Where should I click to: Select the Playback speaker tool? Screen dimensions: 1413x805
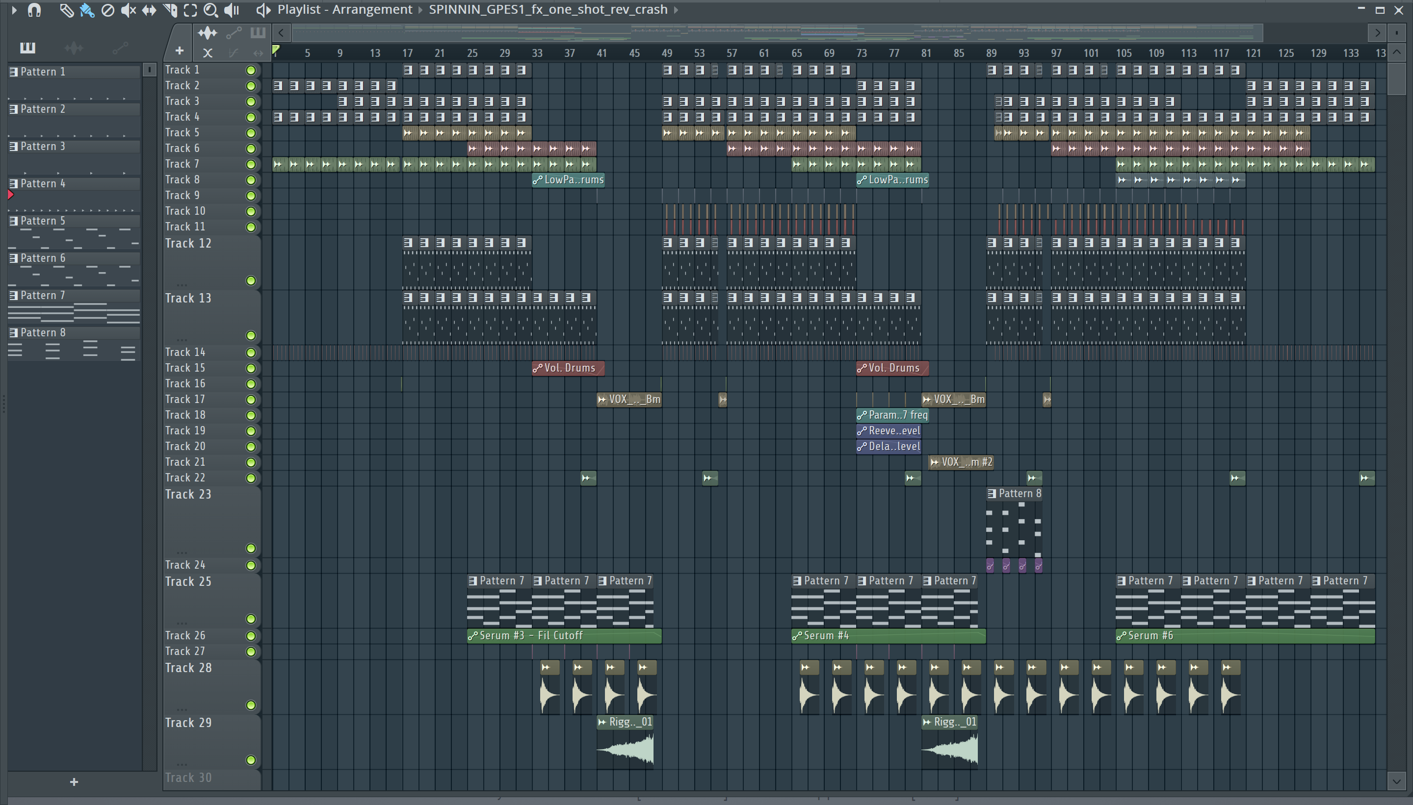(232, 10)
